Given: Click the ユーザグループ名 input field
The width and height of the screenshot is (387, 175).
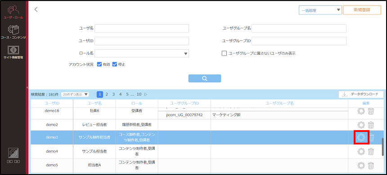Looking at the screenshot, I should [x=299, y=29].
